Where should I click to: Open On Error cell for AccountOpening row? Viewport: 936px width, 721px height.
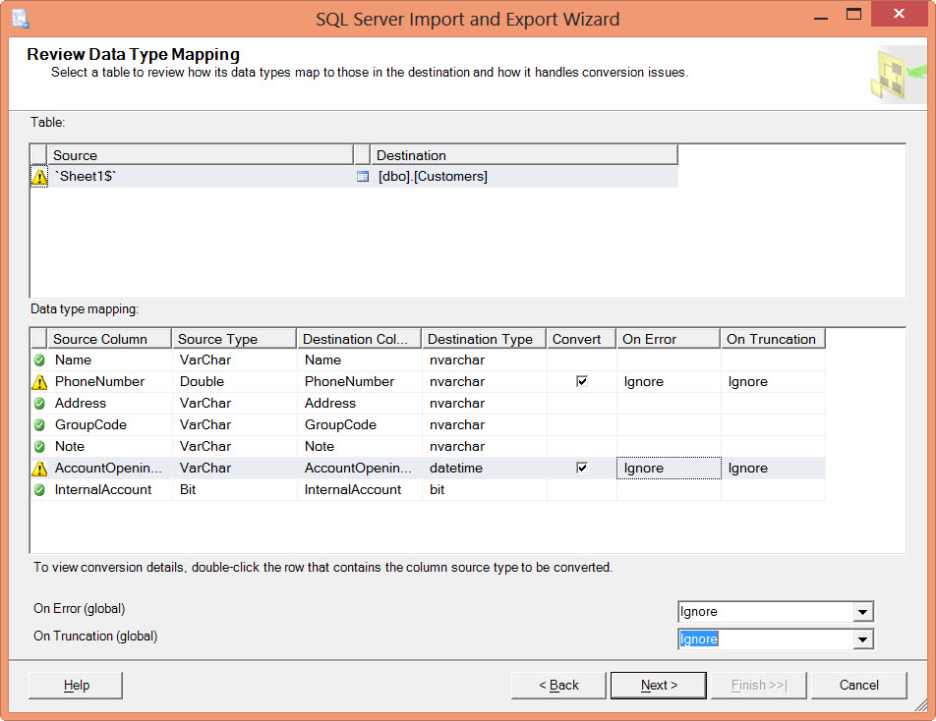point(669,469)
